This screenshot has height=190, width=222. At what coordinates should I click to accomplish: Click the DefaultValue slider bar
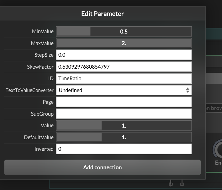coord(124,137)
